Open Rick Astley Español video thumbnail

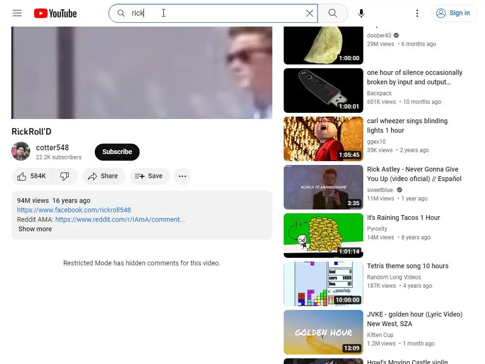click(x=323, y=187)
